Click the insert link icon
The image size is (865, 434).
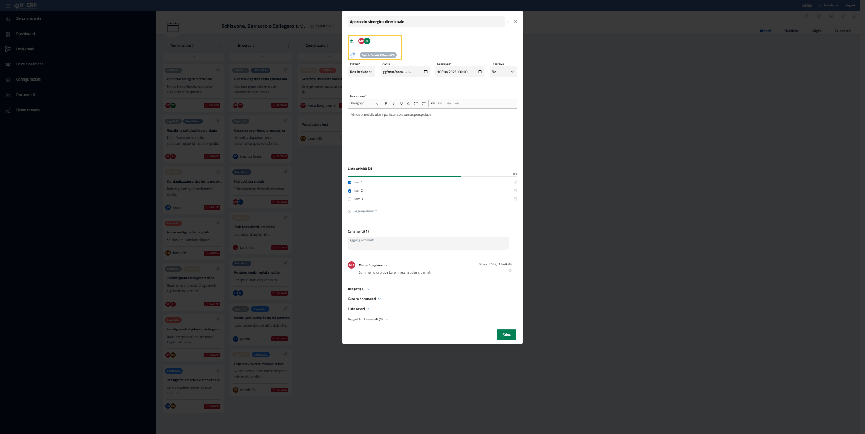[x=409, y=104]
